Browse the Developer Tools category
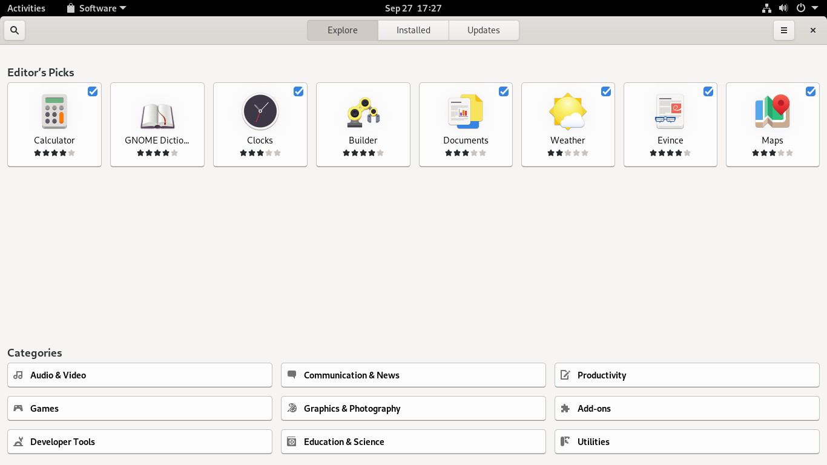This screenshot has height=465, width=827. pos(140,442)
